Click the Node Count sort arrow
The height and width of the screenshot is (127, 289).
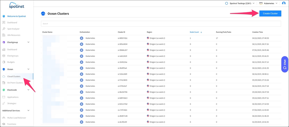click(201, 32)
